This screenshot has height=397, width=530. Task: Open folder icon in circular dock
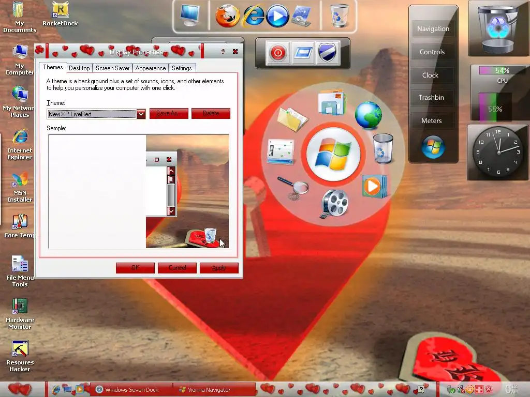292,119
